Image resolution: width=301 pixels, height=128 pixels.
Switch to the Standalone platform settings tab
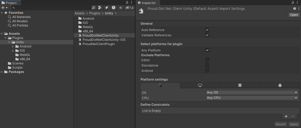(x=200, y=85)
